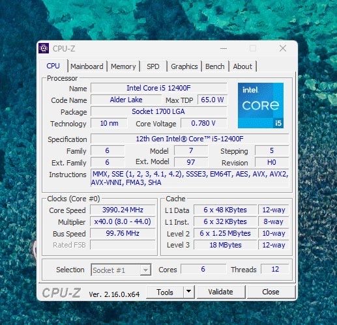Go to the Graphics tab

click(x=184, y=66)
